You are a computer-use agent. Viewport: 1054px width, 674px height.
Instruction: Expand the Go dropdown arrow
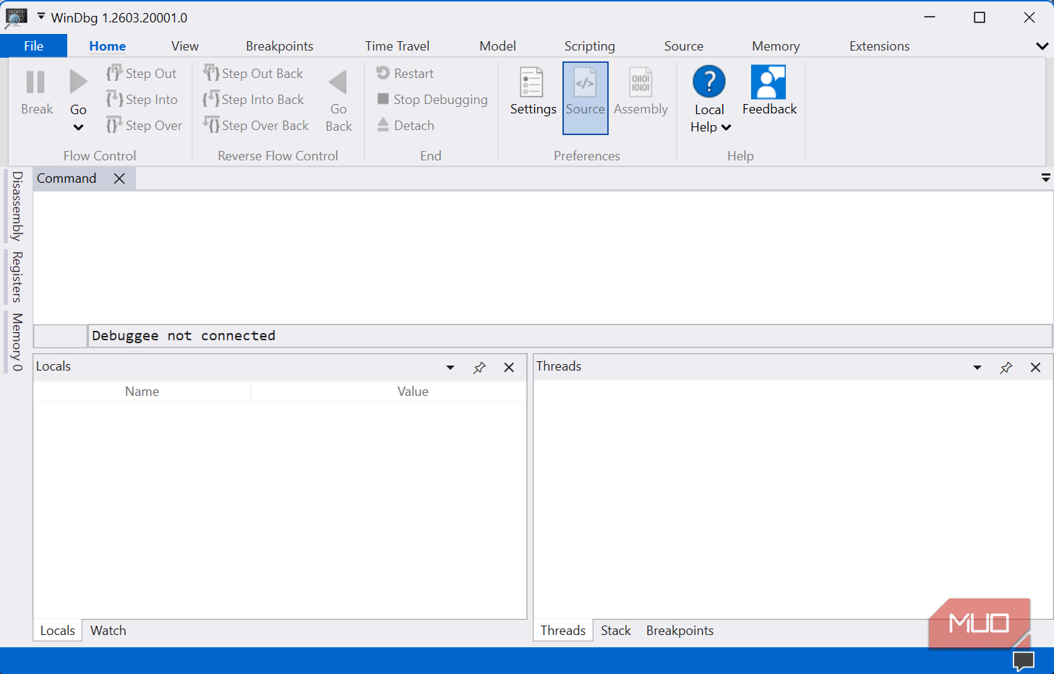(x=78, y=128)
